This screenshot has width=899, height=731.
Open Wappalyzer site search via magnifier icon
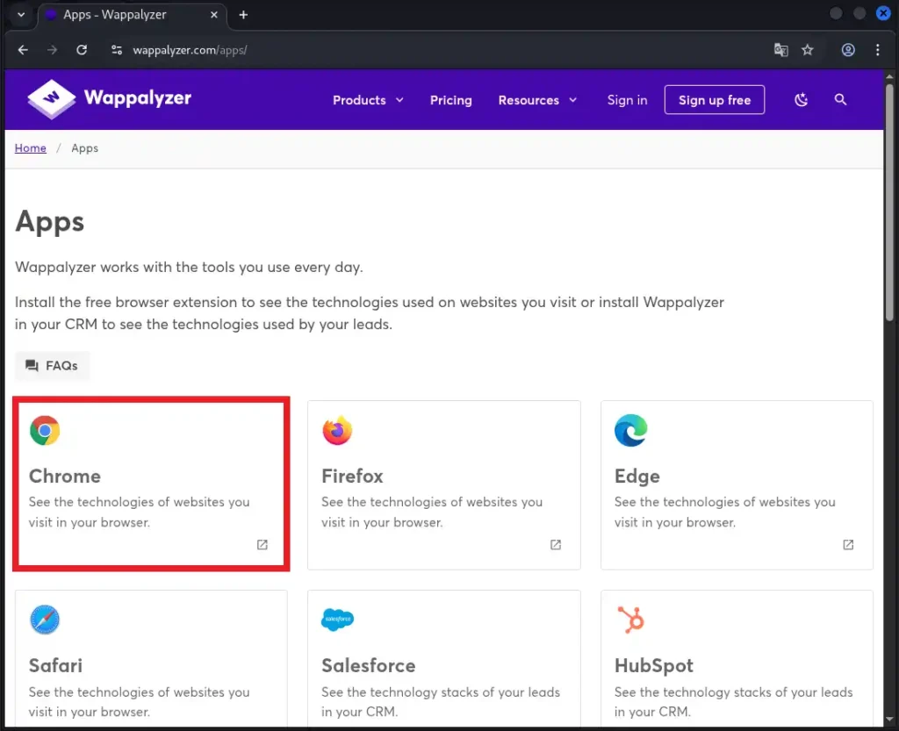(x=840, y=99)
